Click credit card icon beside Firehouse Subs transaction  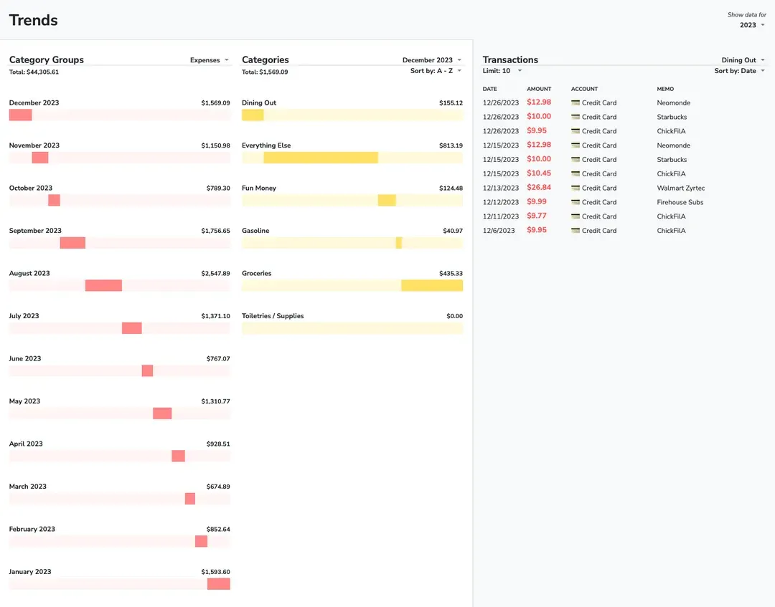point(576,202)
